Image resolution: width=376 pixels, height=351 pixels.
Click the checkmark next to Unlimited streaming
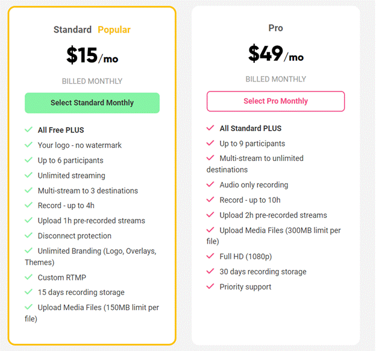tap(28, 175)
